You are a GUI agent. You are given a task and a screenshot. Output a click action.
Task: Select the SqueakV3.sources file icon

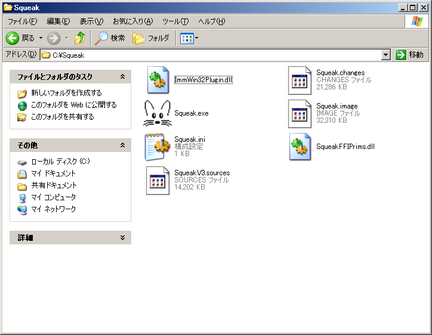point(158,180)
